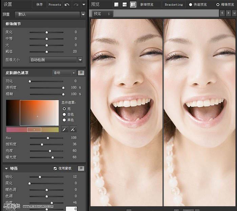The height and width of the screenshot is (211, 237).
Task: Uncheck the 使用蒙板 checkbox
Action: [x=55, y=168]
